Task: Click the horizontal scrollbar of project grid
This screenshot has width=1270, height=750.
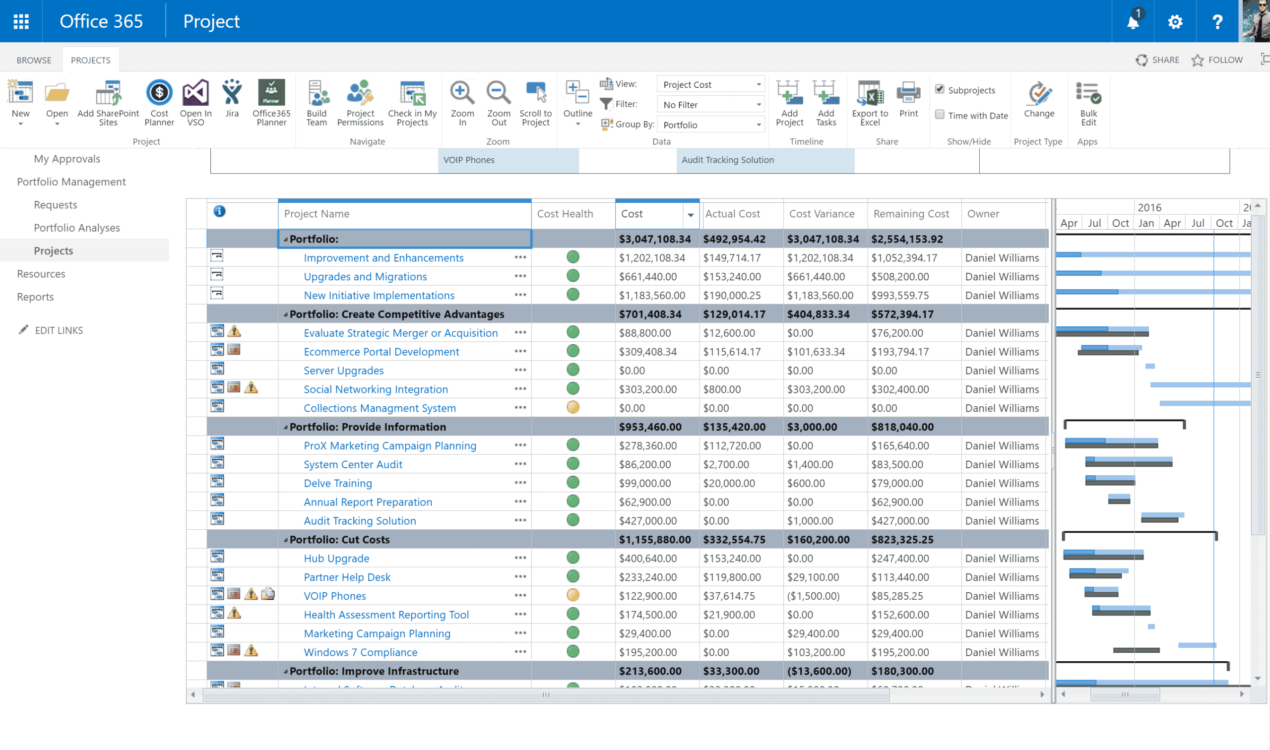Action: [x=546, y=695]
